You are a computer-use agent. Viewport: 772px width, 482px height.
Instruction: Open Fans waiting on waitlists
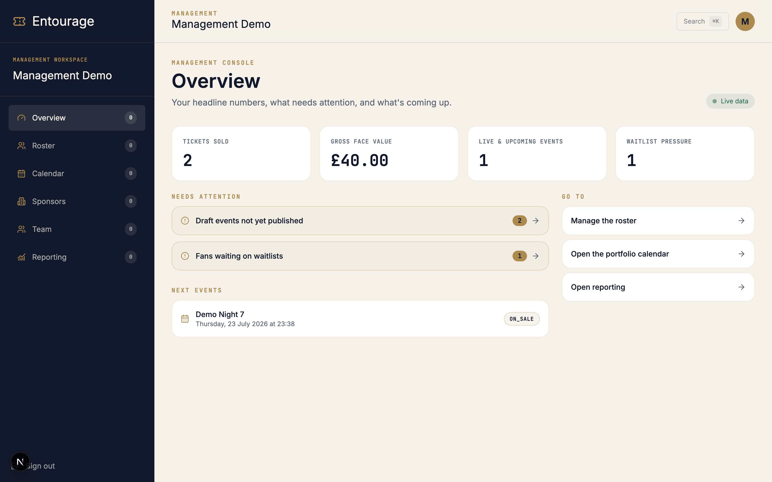tap(360, 256)
